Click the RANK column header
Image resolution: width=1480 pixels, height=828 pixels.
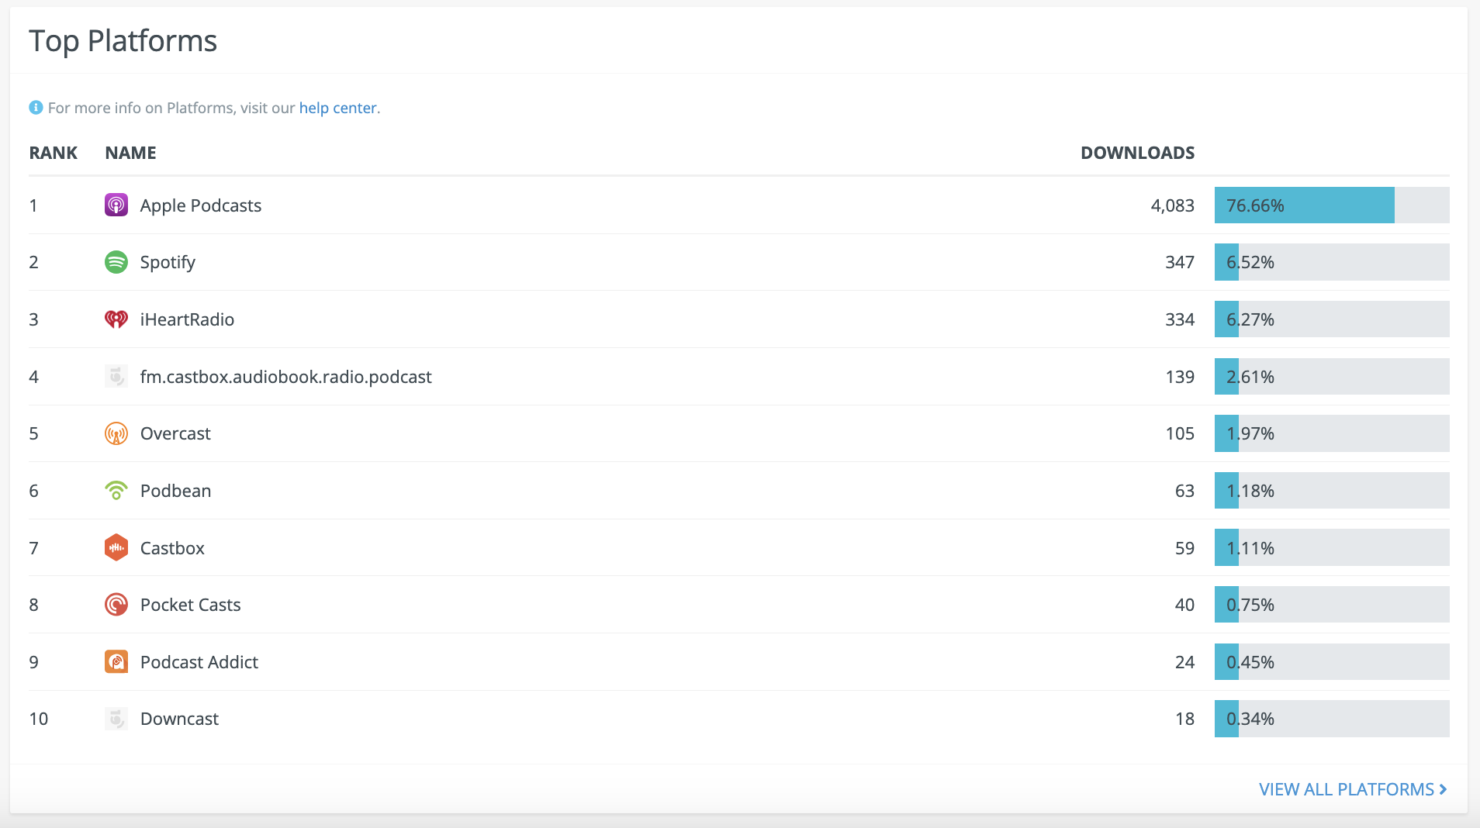point(54,153)
